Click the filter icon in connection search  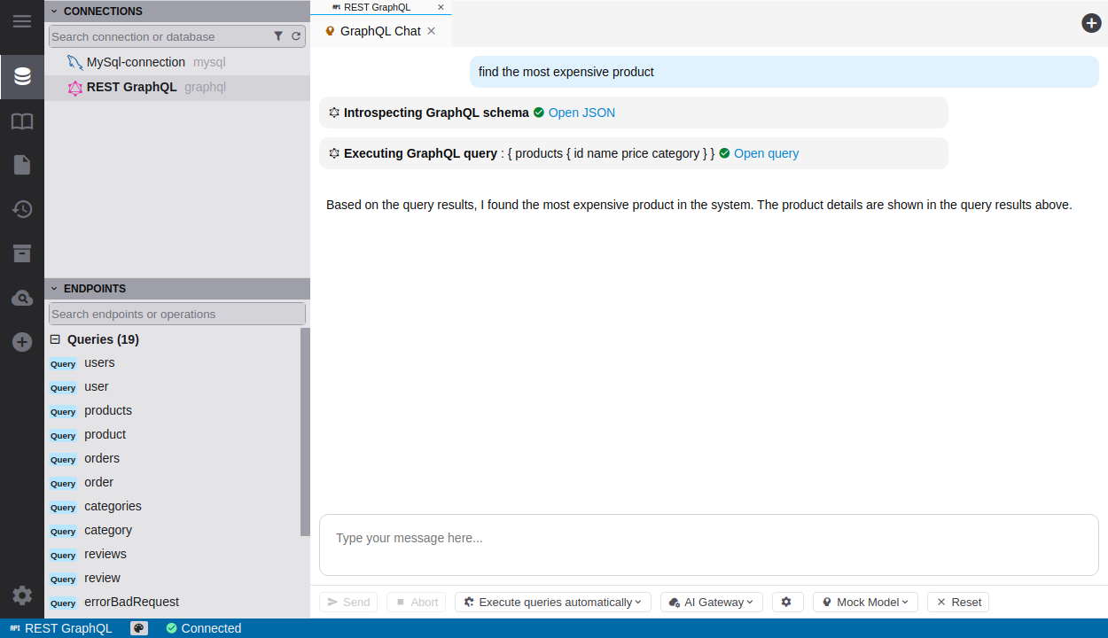pos(278,36)
